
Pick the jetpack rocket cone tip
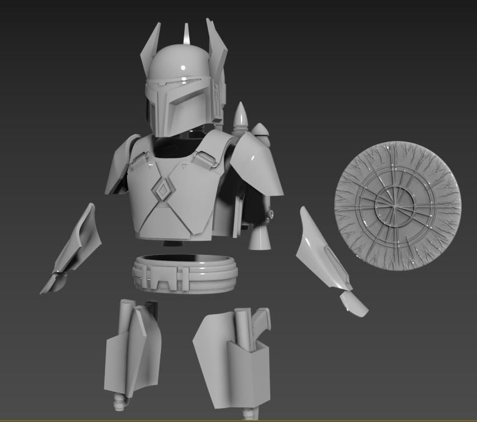pyautogui.click(x=240, y=113)
